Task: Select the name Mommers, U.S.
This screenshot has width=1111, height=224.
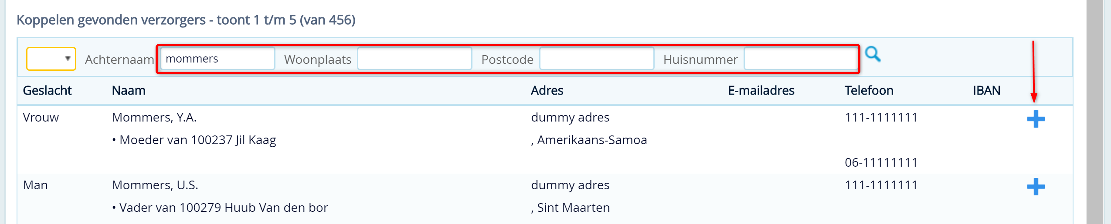Action: point(155,185)
